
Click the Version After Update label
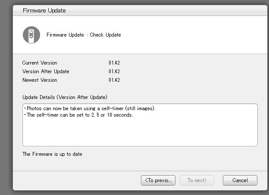click(46, 71)
